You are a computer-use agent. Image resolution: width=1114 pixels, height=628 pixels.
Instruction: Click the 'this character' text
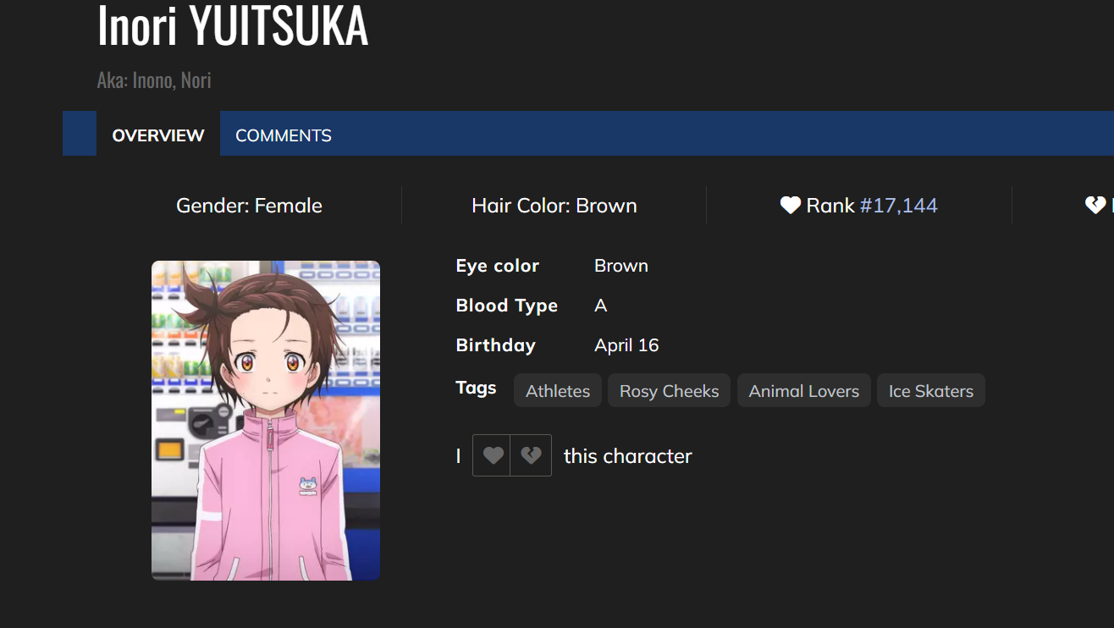point(628,456)
